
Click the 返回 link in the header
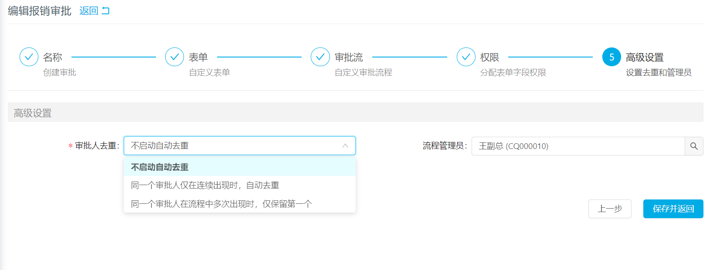coord(89,11)
